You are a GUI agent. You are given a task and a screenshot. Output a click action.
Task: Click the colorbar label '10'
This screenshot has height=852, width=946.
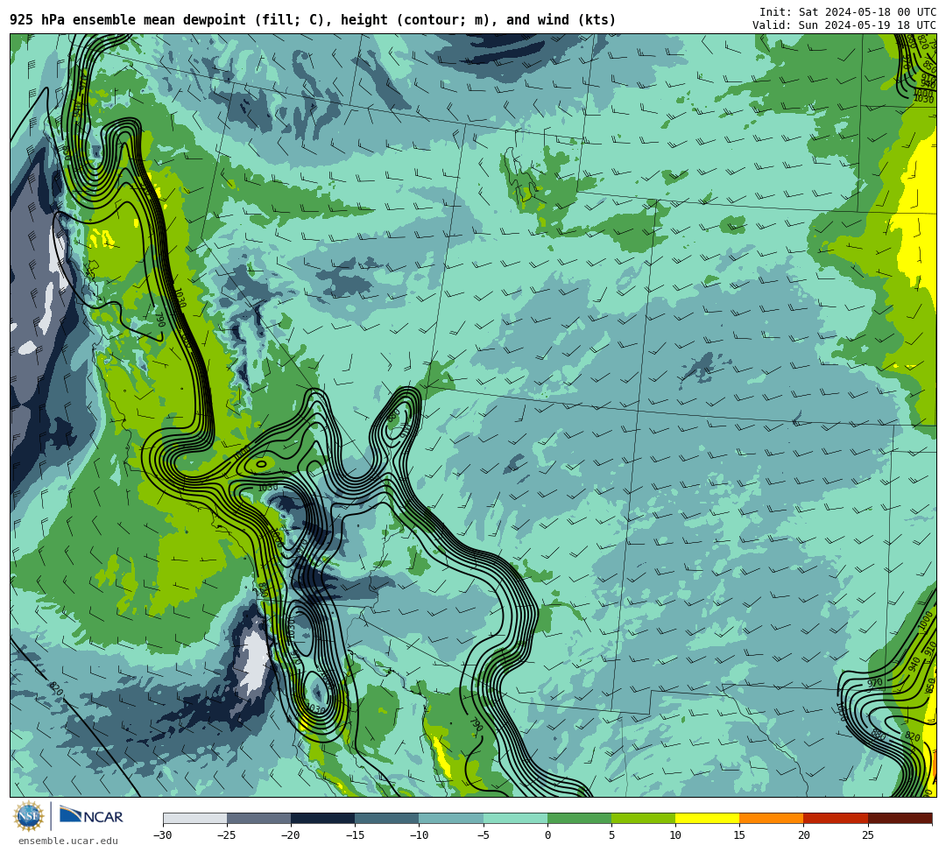[675, 835]
